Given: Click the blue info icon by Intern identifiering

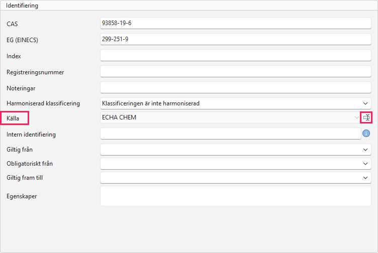Looking at the screenshot, I should [366, 134].
